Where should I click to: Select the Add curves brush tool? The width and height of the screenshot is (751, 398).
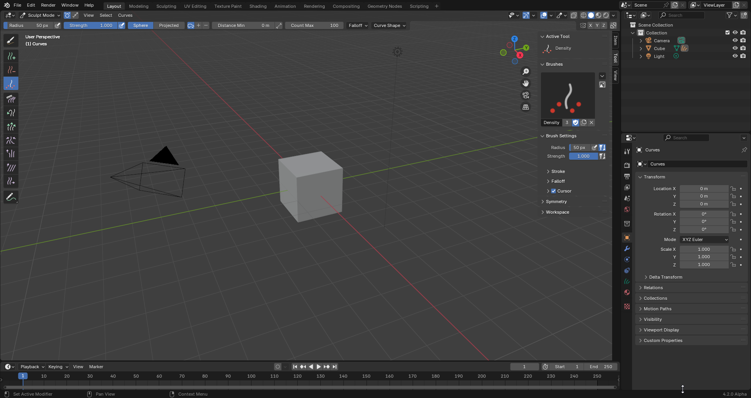(x=11, y=56)
